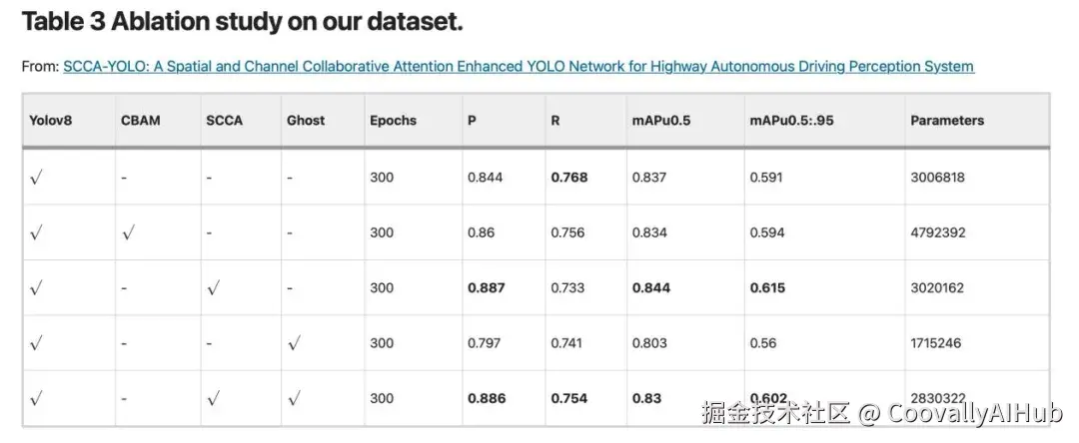Select the parameters cell 3006818

point(937,178)
